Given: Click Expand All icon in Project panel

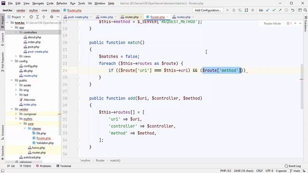Looking at the screenshot, I should click(38, 17).
